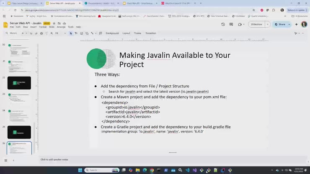Viewport: 310px width, 174px height.
Task: Open the Arrange menu
Action: pyautogui.click(x=61, y=27)
